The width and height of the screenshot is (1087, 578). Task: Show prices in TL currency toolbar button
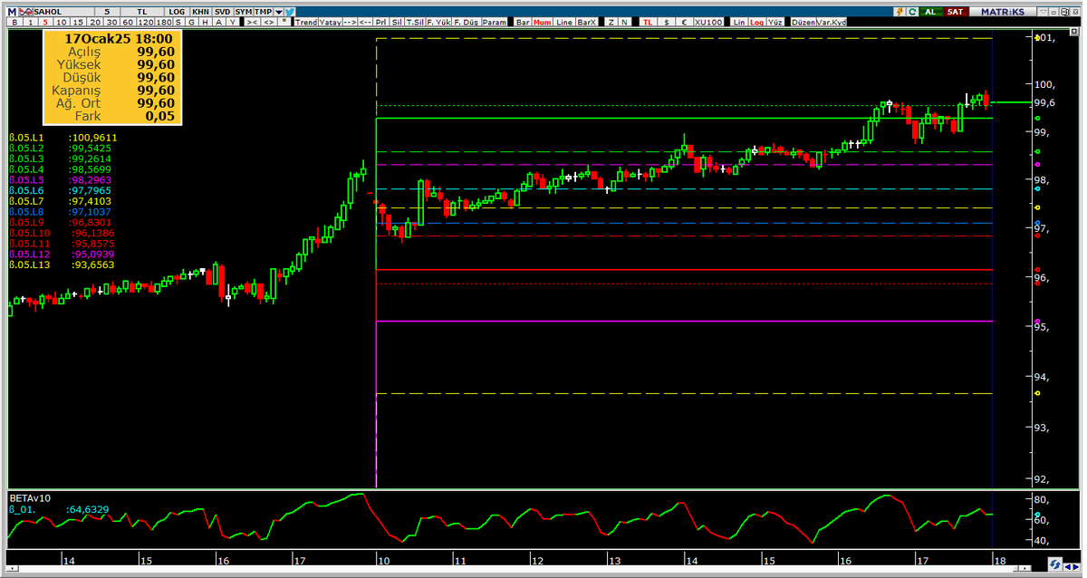[x=648, y=22]
